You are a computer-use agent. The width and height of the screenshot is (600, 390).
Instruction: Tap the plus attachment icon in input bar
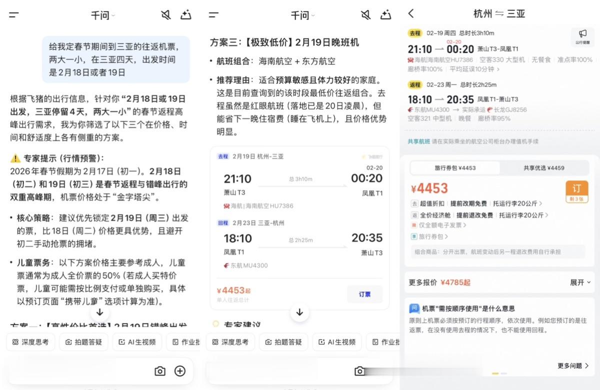180,371
